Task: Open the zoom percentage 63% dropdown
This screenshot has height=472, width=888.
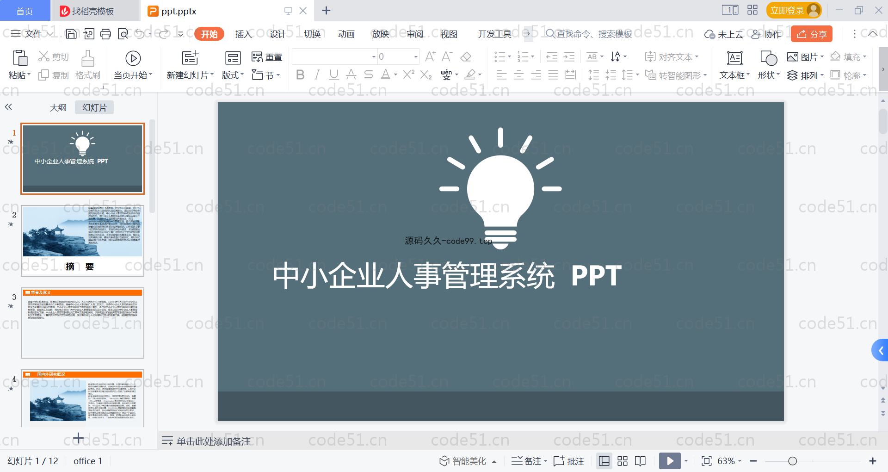Action: tap(740, 461)
